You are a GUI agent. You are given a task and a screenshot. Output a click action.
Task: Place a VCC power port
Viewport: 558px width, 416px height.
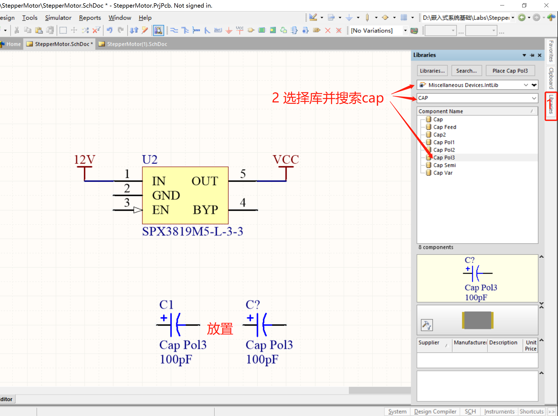240,30
